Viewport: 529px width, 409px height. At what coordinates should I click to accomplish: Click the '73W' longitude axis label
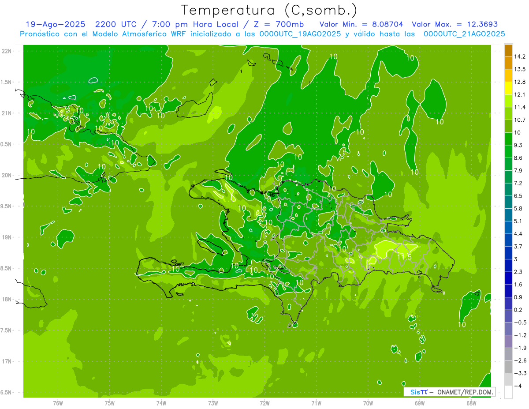click(x=213, y=403)
